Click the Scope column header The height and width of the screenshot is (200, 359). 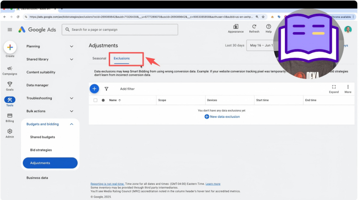[162, 100]
